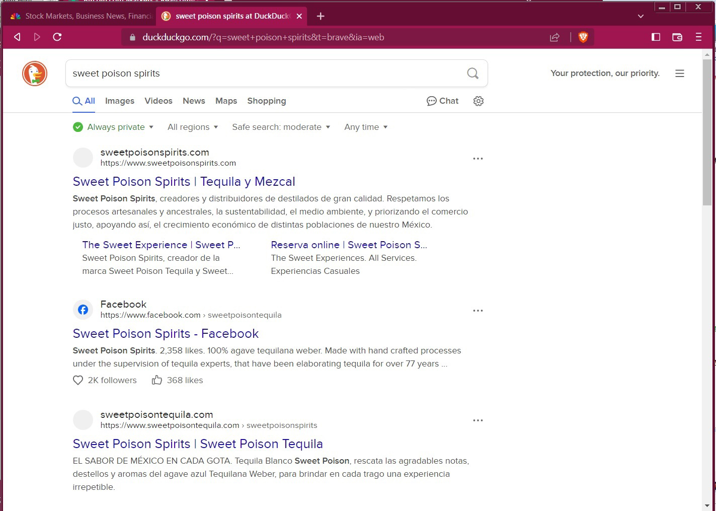This screenshot has height=511, width=716.
Task: Go to DuckDuckGo home via duck logo
Action: tap(35, 74)
